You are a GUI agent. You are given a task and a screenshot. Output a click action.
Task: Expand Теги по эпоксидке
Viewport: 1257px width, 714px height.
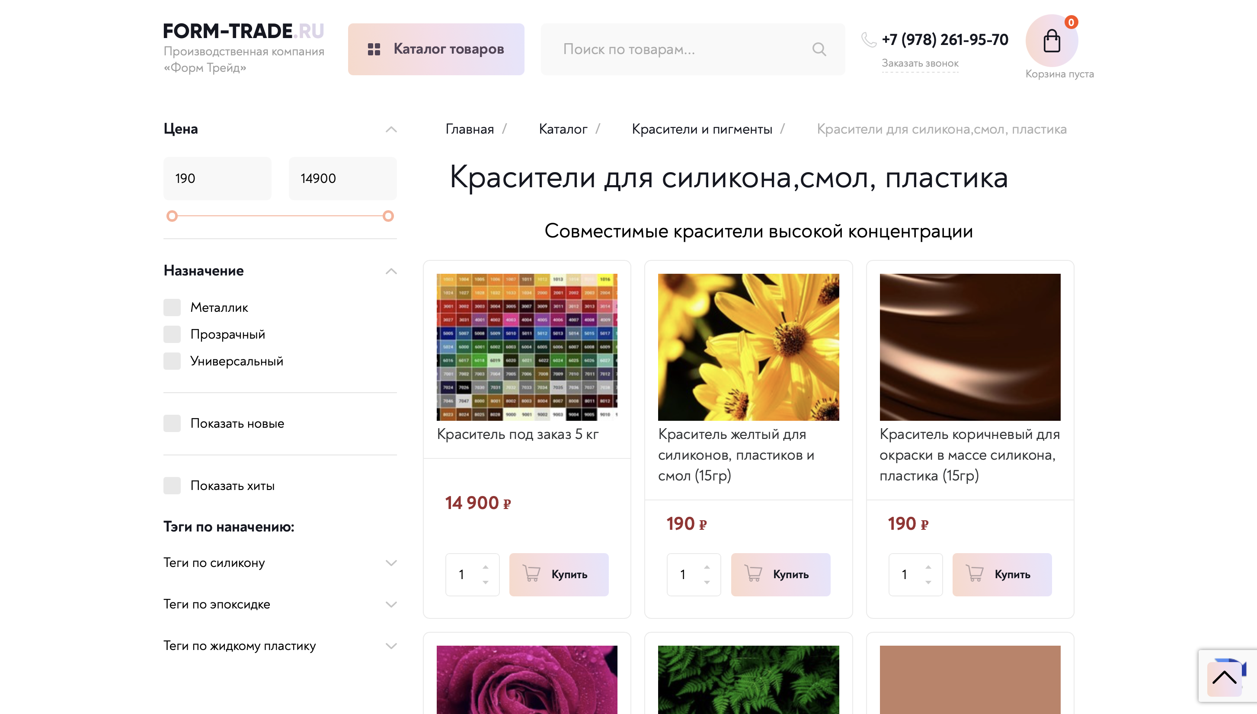pos(391,605)
